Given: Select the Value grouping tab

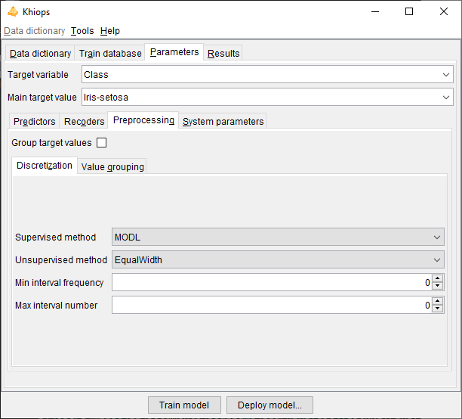Looking at the screenshot, I should click(x=112, y=167).
